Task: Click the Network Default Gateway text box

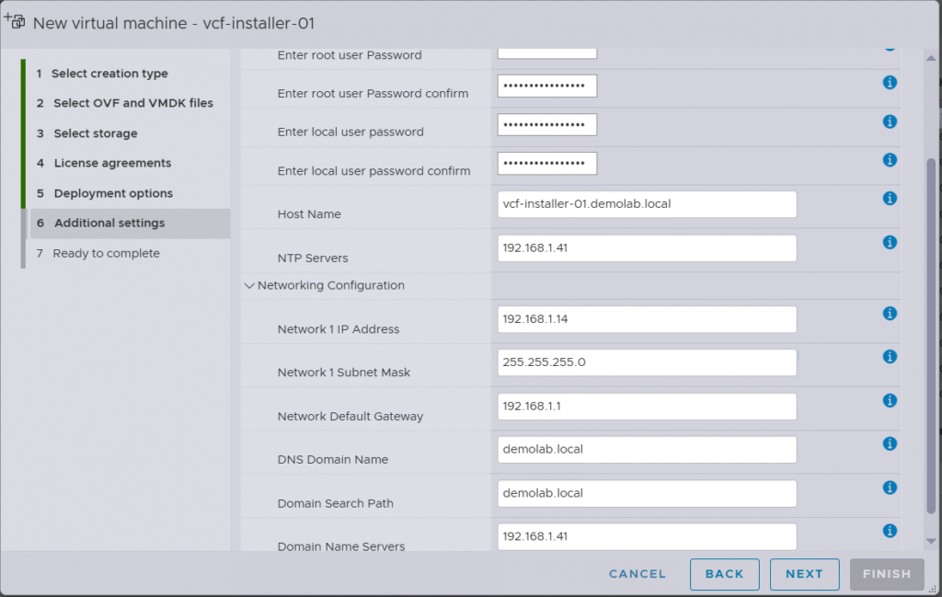Action: click(x=646, y=407)
